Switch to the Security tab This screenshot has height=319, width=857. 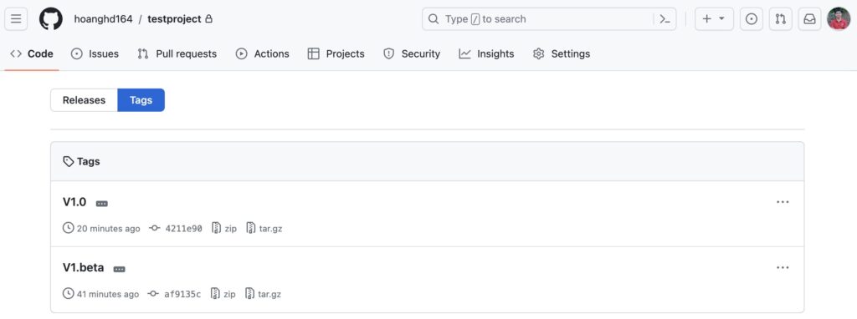tap(412, 54)
